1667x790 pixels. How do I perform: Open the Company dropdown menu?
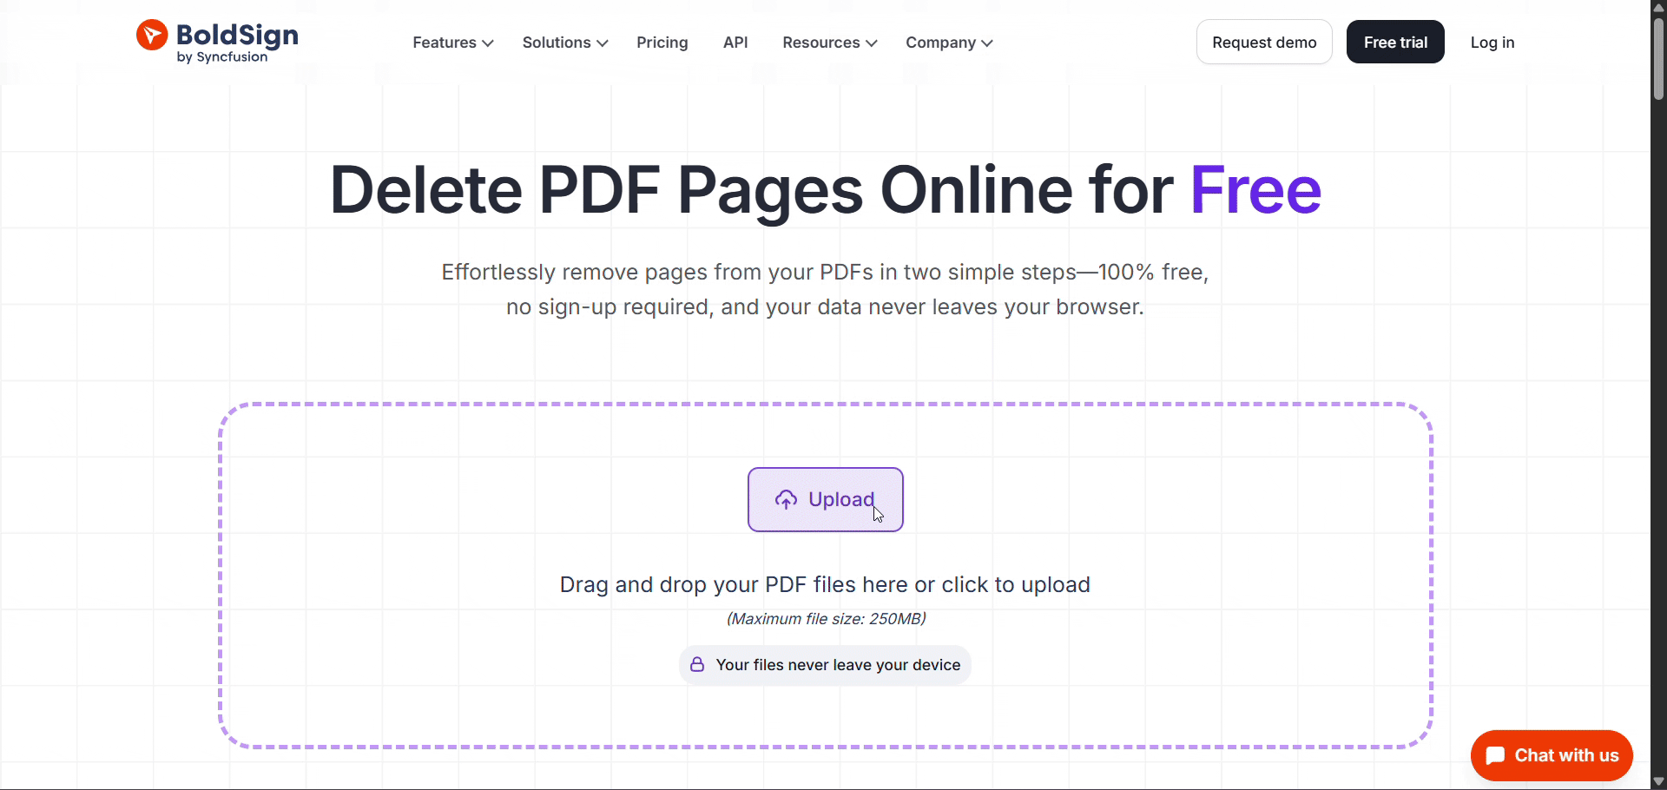click(x=949, y=43)
